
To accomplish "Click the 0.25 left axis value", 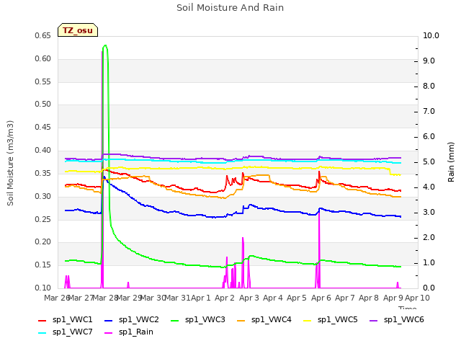I will pos(43,219).
